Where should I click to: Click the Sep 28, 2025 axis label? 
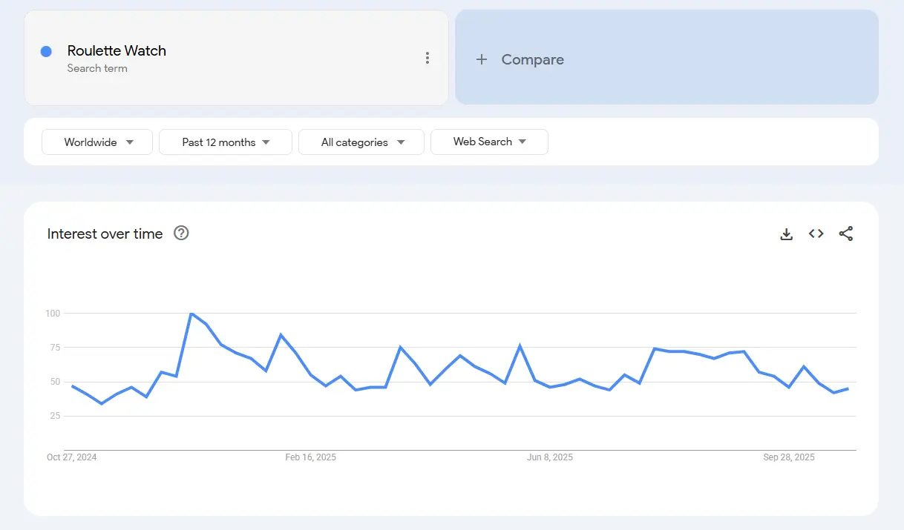(789, 457)
